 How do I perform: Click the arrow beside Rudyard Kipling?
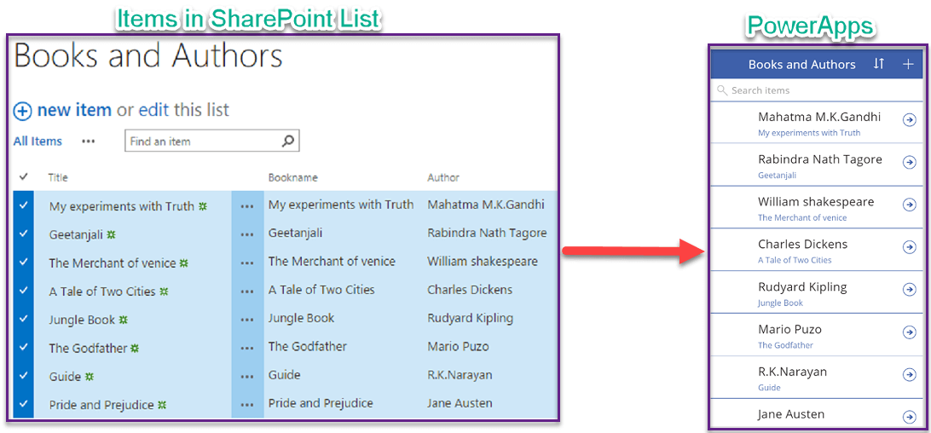[909, 290]
